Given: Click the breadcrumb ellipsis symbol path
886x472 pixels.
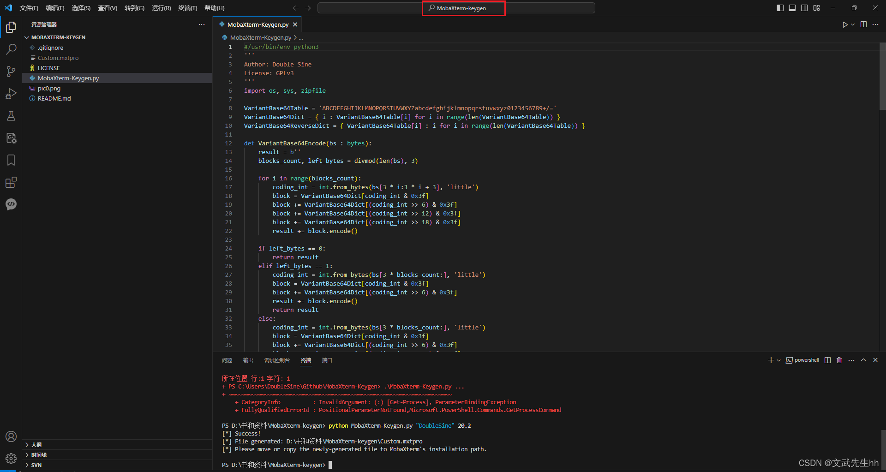Looking at the screenshot, I should 301,37.
